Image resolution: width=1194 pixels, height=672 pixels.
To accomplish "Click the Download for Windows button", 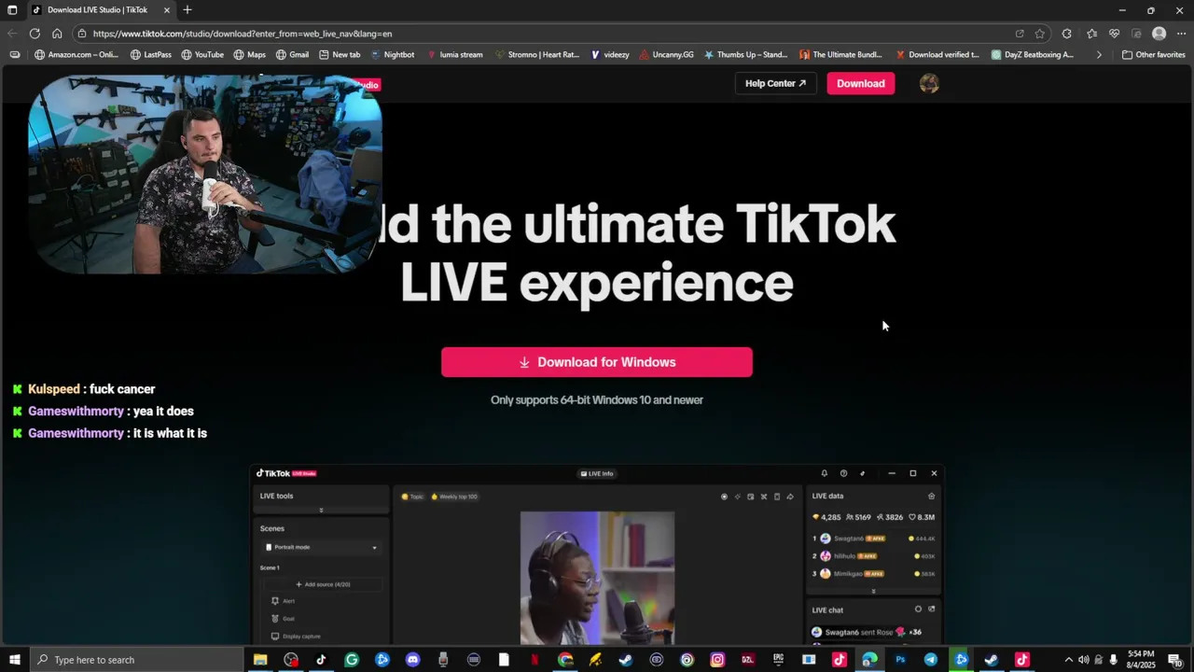I will coord(597,362).
